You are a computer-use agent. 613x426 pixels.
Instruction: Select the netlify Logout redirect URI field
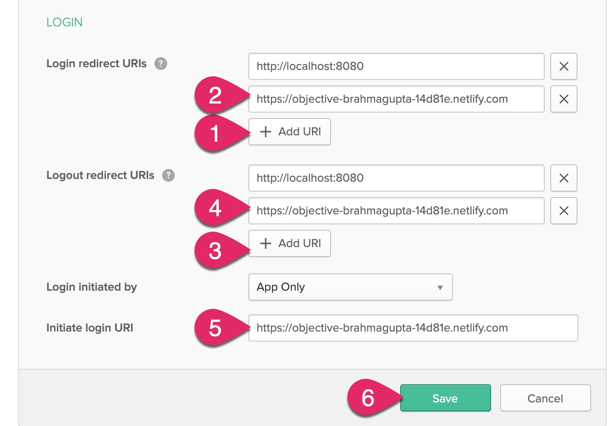click(x=396, y=211)
